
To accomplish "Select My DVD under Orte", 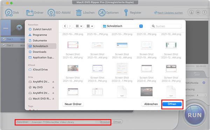I will tap(38, 87).
